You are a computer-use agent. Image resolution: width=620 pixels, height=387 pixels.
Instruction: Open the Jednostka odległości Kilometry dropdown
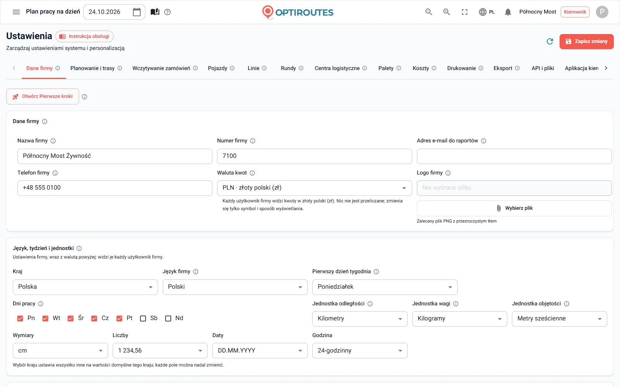(360, 319)
